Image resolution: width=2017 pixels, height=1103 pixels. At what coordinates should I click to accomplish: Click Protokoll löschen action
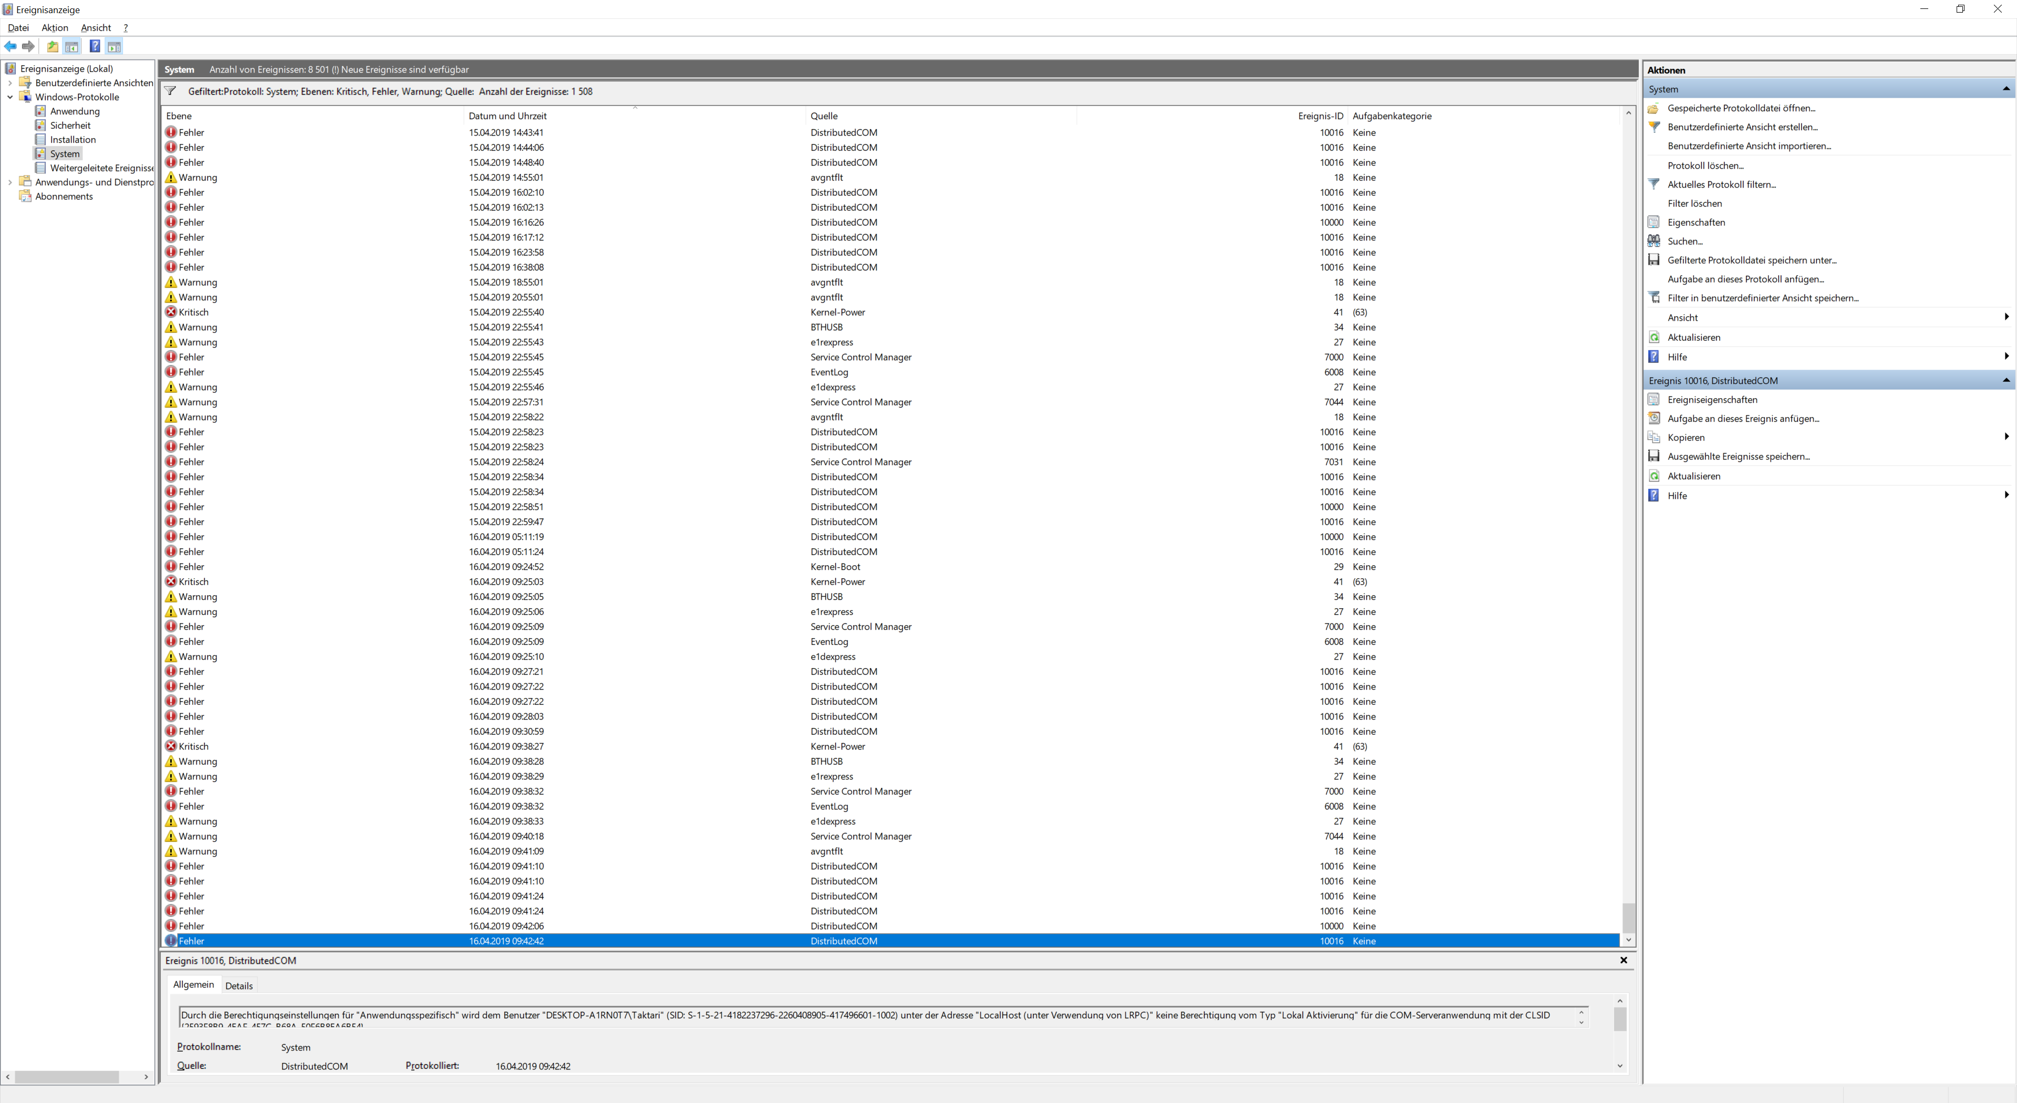tap(1704, 165)
